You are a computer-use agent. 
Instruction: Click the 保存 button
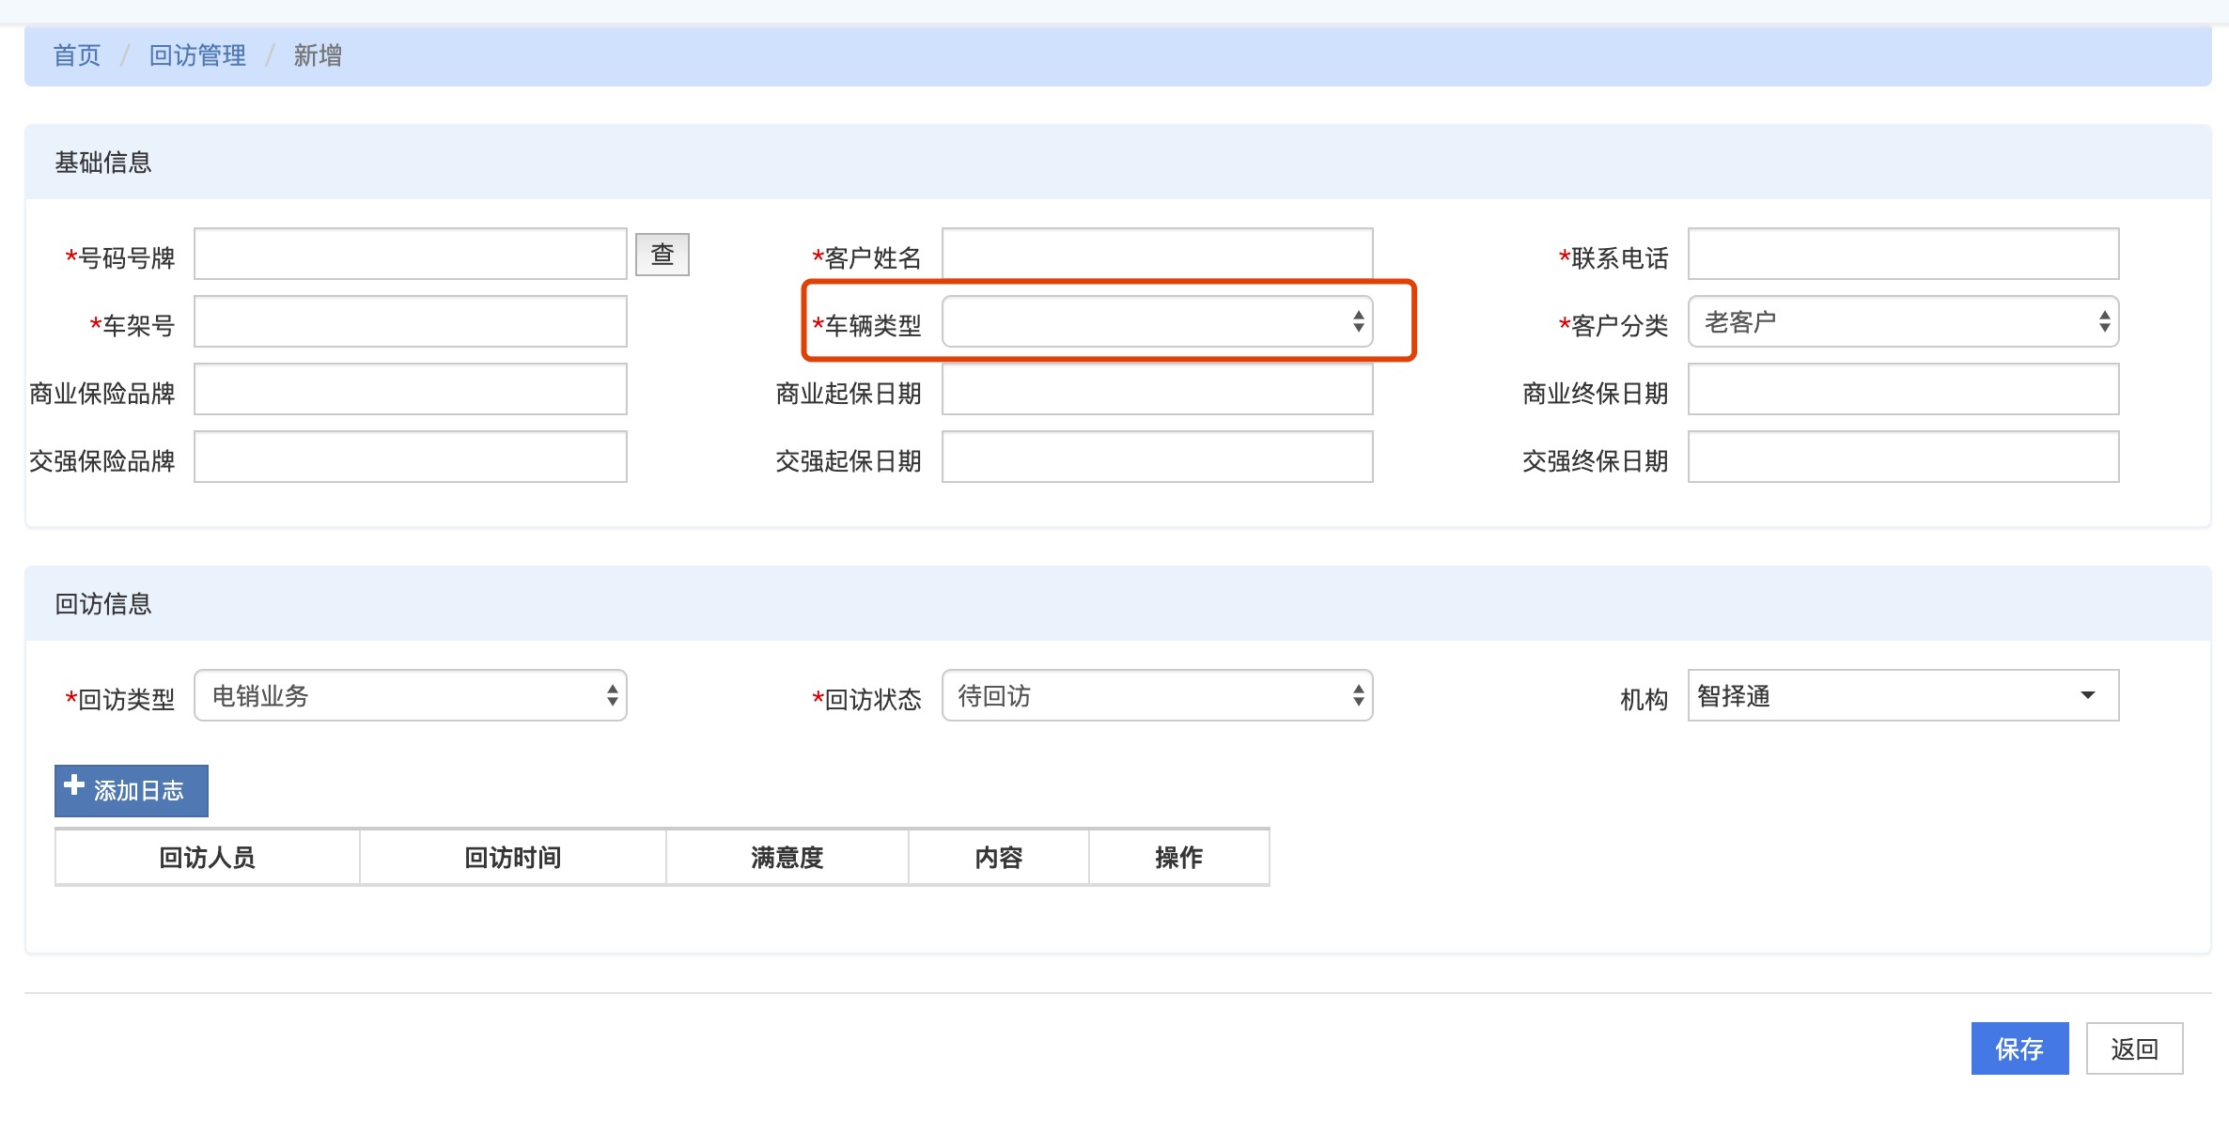(x=2019, y=1048)
